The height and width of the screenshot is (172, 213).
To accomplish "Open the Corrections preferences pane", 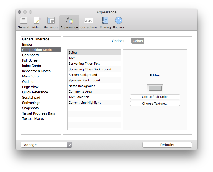I will click(x=89, y=23).
